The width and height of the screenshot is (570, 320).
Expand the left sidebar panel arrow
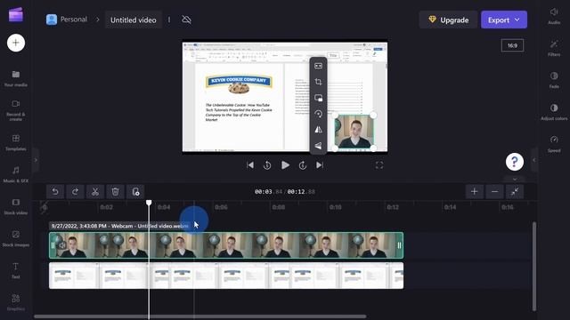pos(36,160)
